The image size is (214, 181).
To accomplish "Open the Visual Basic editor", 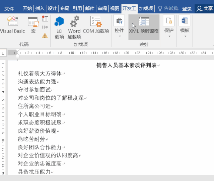I will pos(12,25).
